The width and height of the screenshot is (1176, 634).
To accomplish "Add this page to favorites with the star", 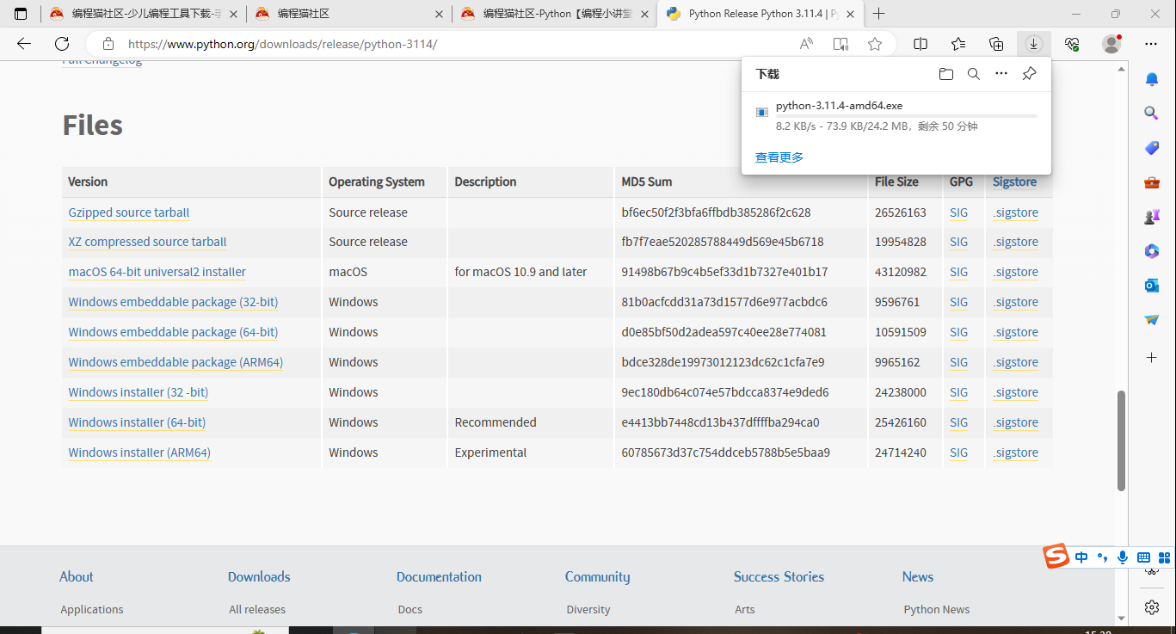I will [875, 44].
